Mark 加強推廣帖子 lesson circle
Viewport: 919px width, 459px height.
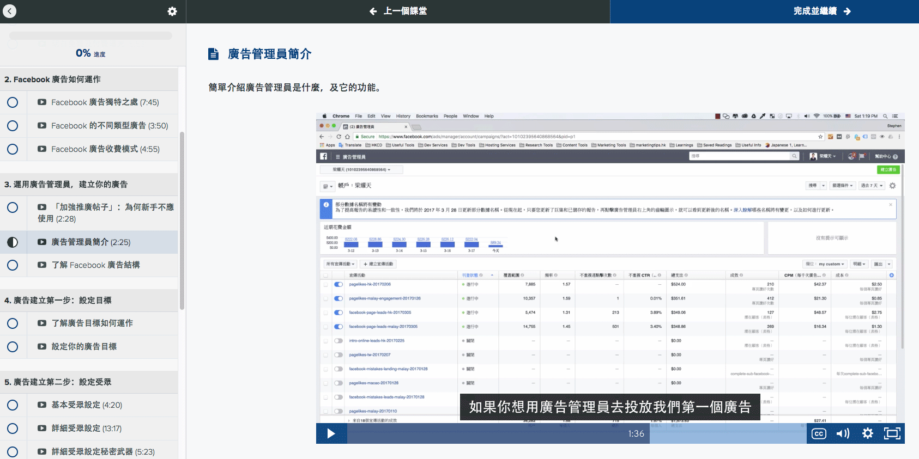pos(13,207)
